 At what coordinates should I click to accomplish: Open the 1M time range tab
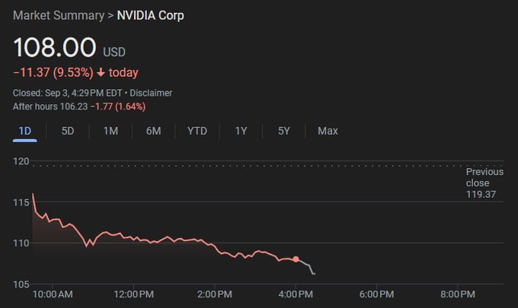110,131
